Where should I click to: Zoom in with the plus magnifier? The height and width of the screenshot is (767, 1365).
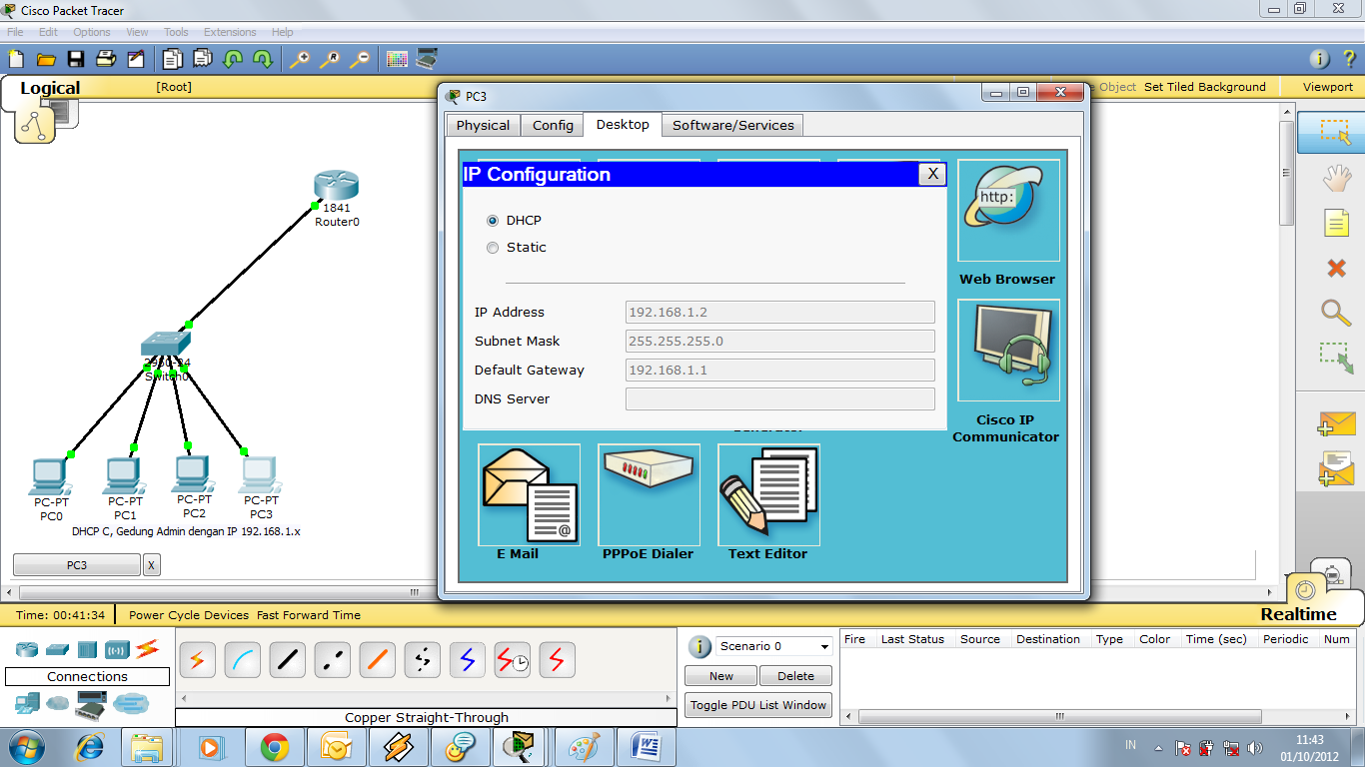tap(299, 59)
